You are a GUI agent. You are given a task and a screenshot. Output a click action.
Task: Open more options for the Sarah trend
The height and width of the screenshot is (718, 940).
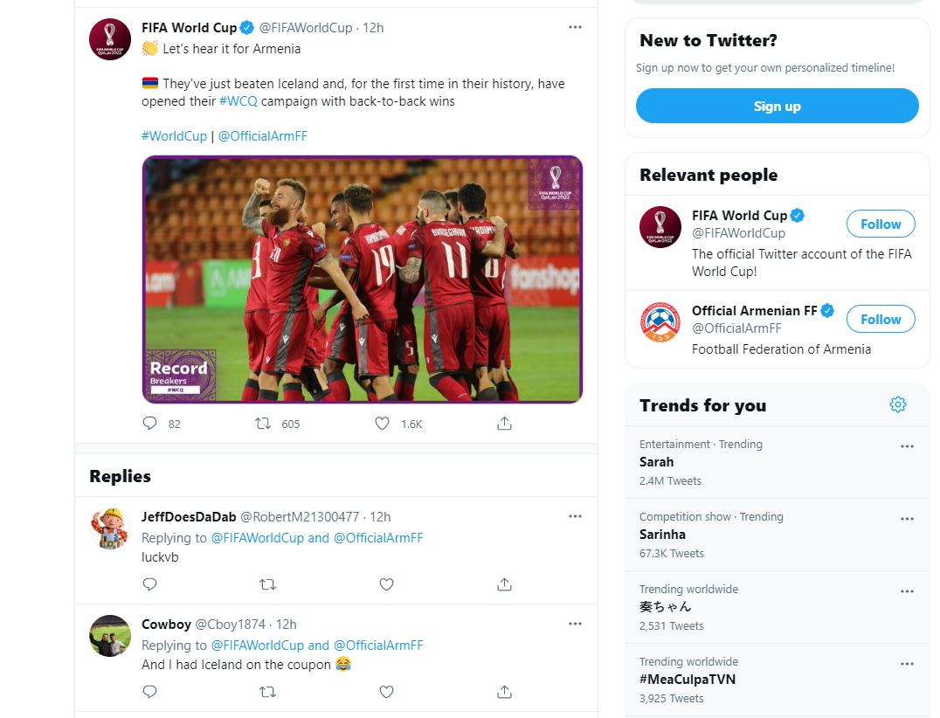point(907,446)
